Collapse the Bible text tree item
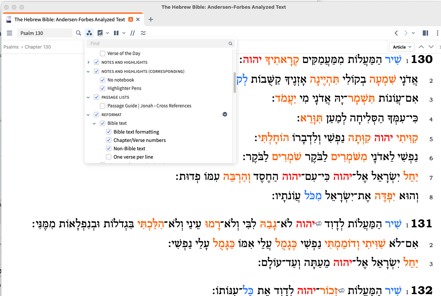441x296 pixels. [95, 123]
